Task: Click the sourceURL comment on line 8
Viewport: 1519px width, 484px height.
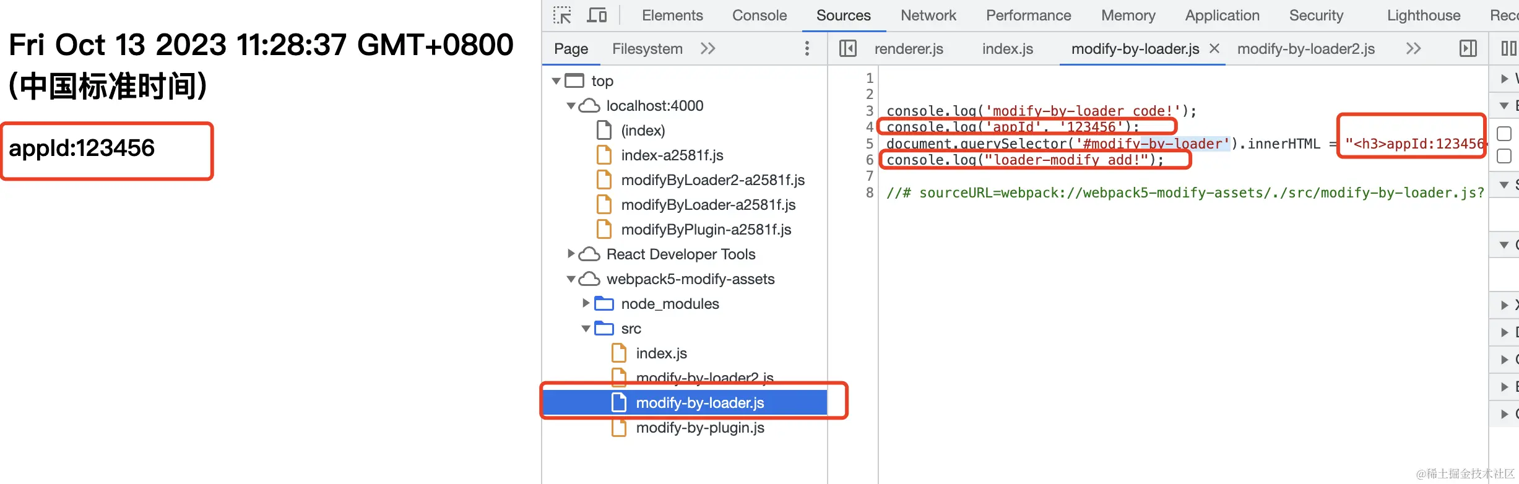Action: pyautogui.click(x=1185, y=193)
